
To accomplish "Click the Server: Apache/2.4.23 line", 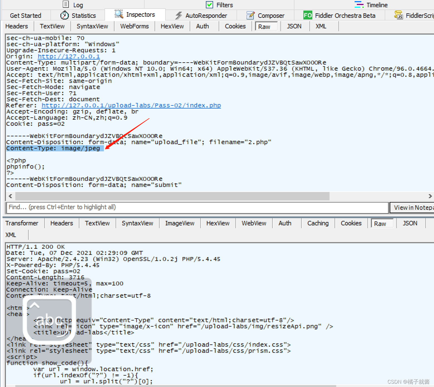I will (113, 259).
